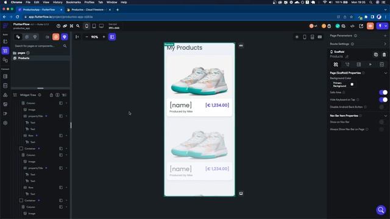Toggle device frame phone icon above canvas
This screenshot has height=219, width=390.
(x=305, y=37)
